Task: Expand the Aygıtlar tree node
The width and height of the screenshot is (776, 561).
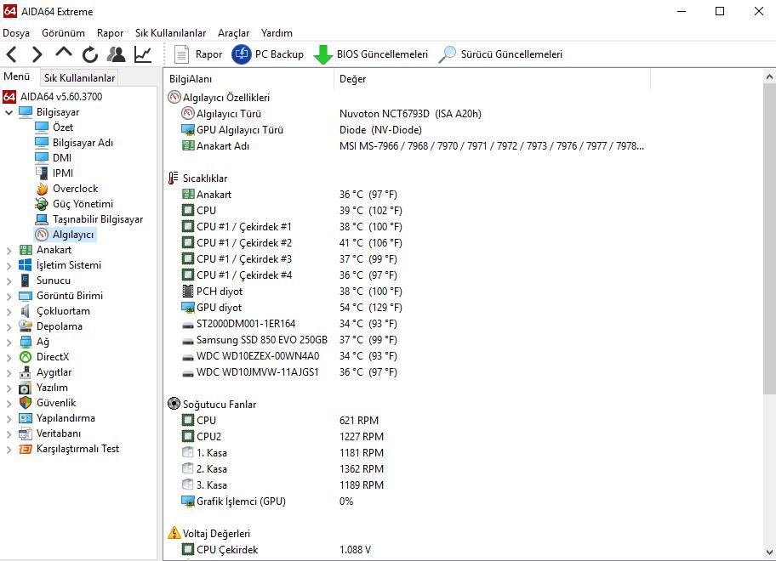Action: [x=9, y=372]
